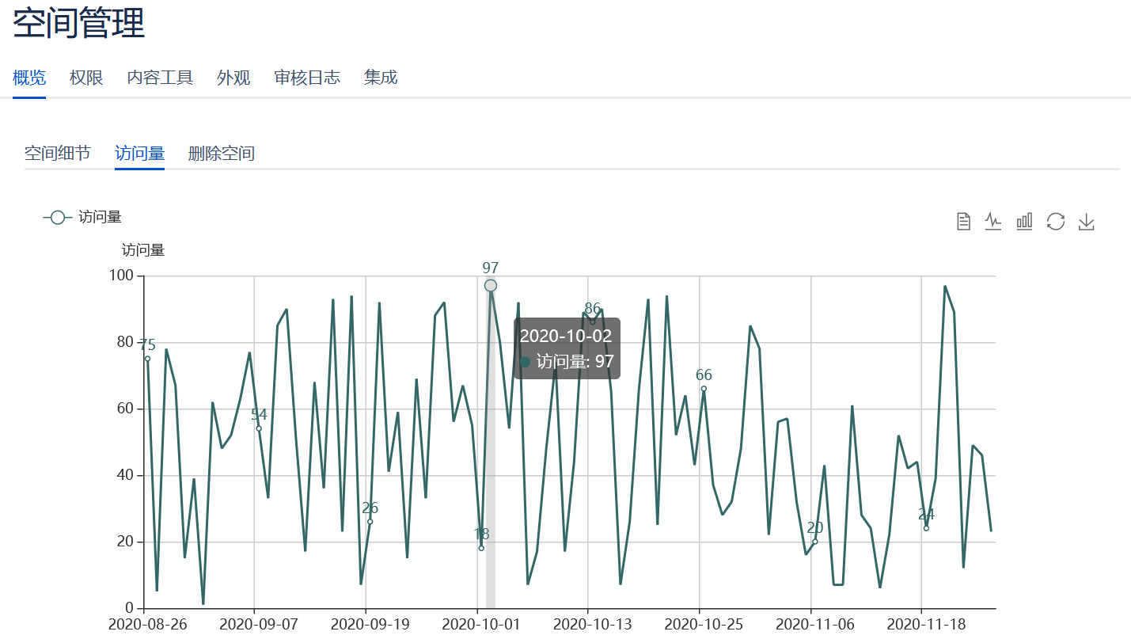The width and height of the screenshot is (1131, 639).
Task: Open 审核日志 tab
Action: tap(307, 78)
